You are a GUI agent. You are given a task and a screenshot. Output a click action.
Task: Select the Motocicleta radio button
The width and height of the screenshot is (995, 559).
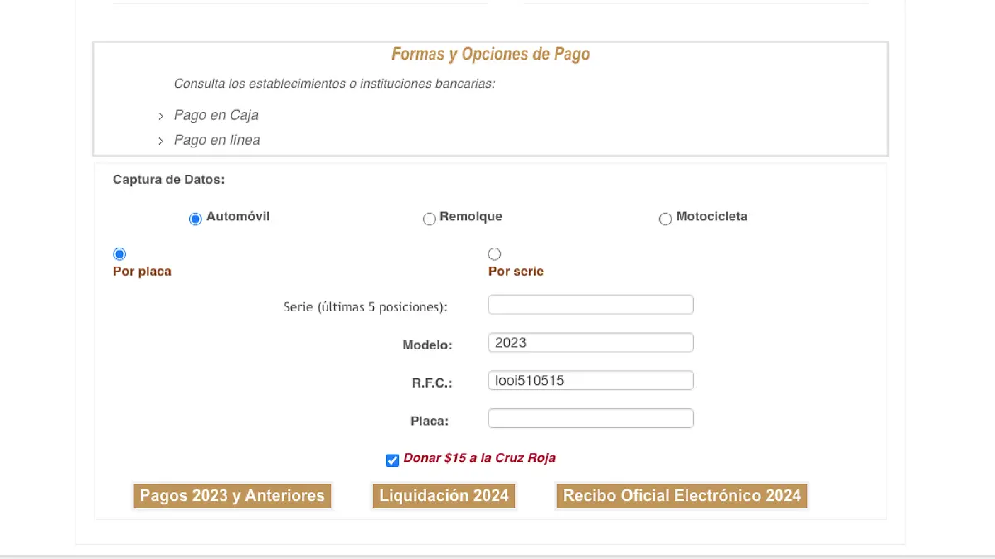click(665, 219)
